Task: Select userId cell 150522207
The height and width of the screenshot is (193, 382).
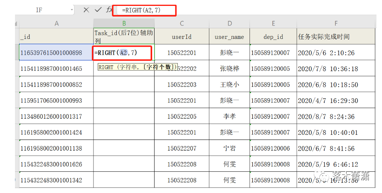Action: coord(182,148)
